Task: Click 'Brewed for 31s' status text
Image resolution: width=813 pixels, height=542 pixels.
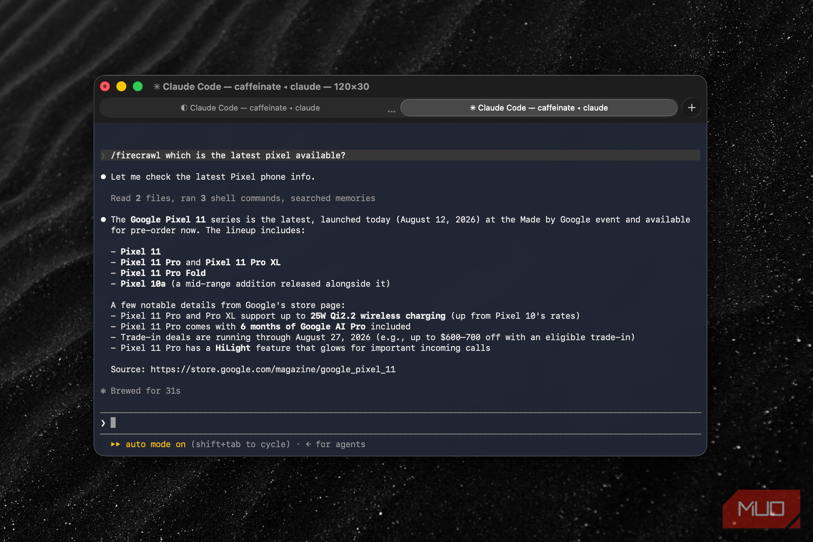Action: coord(145,391)
